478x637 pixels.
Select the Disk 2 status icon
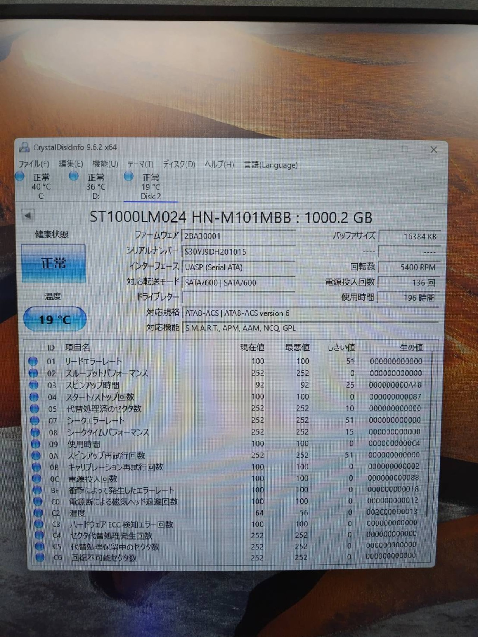(x=129, y=176)
